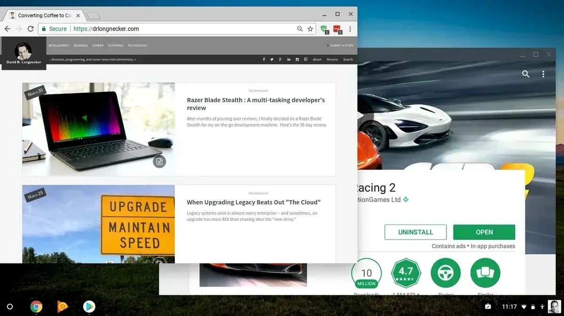The height and width of the screenshot is (316, 564).
Task: Open the Career menu item
Action: pyautogui.click(x=98, y=45)
